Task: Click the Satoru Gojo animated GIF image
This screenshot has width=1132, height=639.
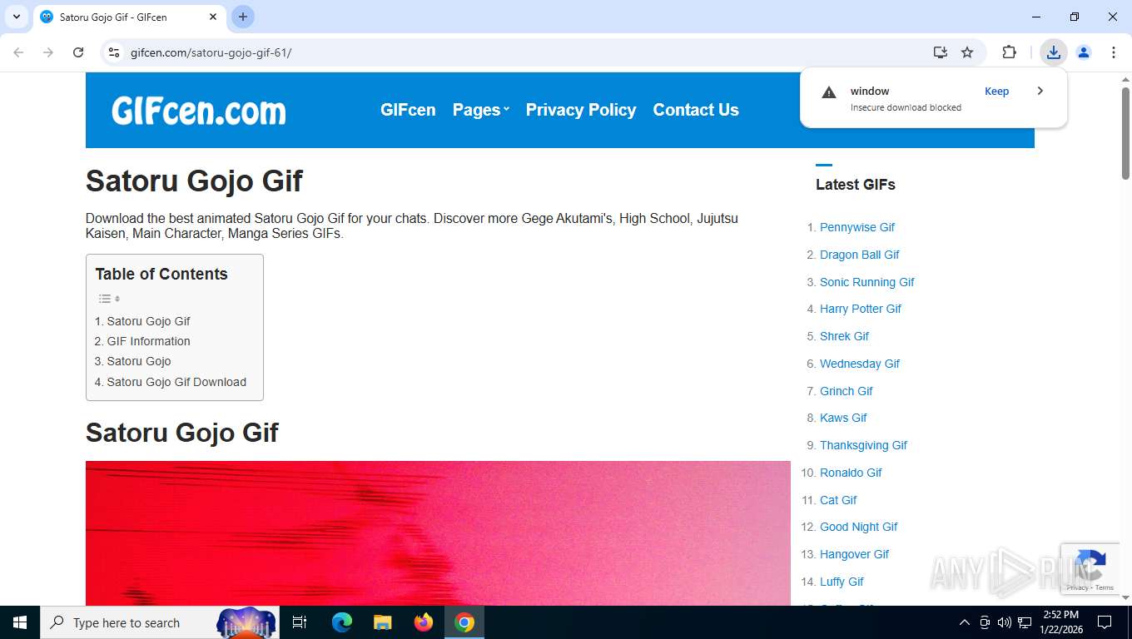Action: [438, 533]
